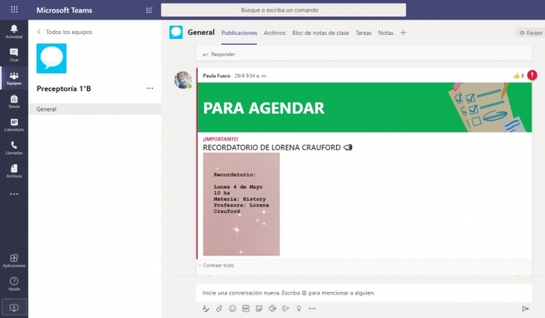Collapse thread with Contraer todo

coord(218,265)
